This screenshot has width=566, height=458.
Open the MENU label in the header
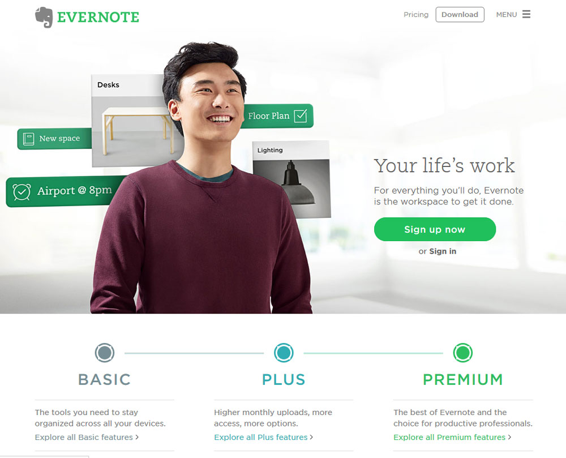507,15
